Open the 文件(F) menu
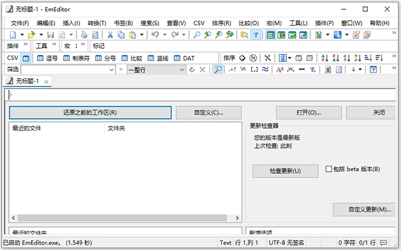Image resolution: width=401 pixels, height=250 pixels. coord(19,23)
